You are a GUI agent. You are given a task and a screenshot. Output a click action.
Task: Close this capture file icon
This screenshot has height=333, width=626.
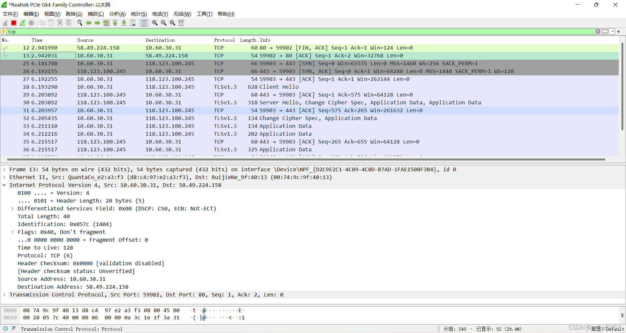point(60,23)
